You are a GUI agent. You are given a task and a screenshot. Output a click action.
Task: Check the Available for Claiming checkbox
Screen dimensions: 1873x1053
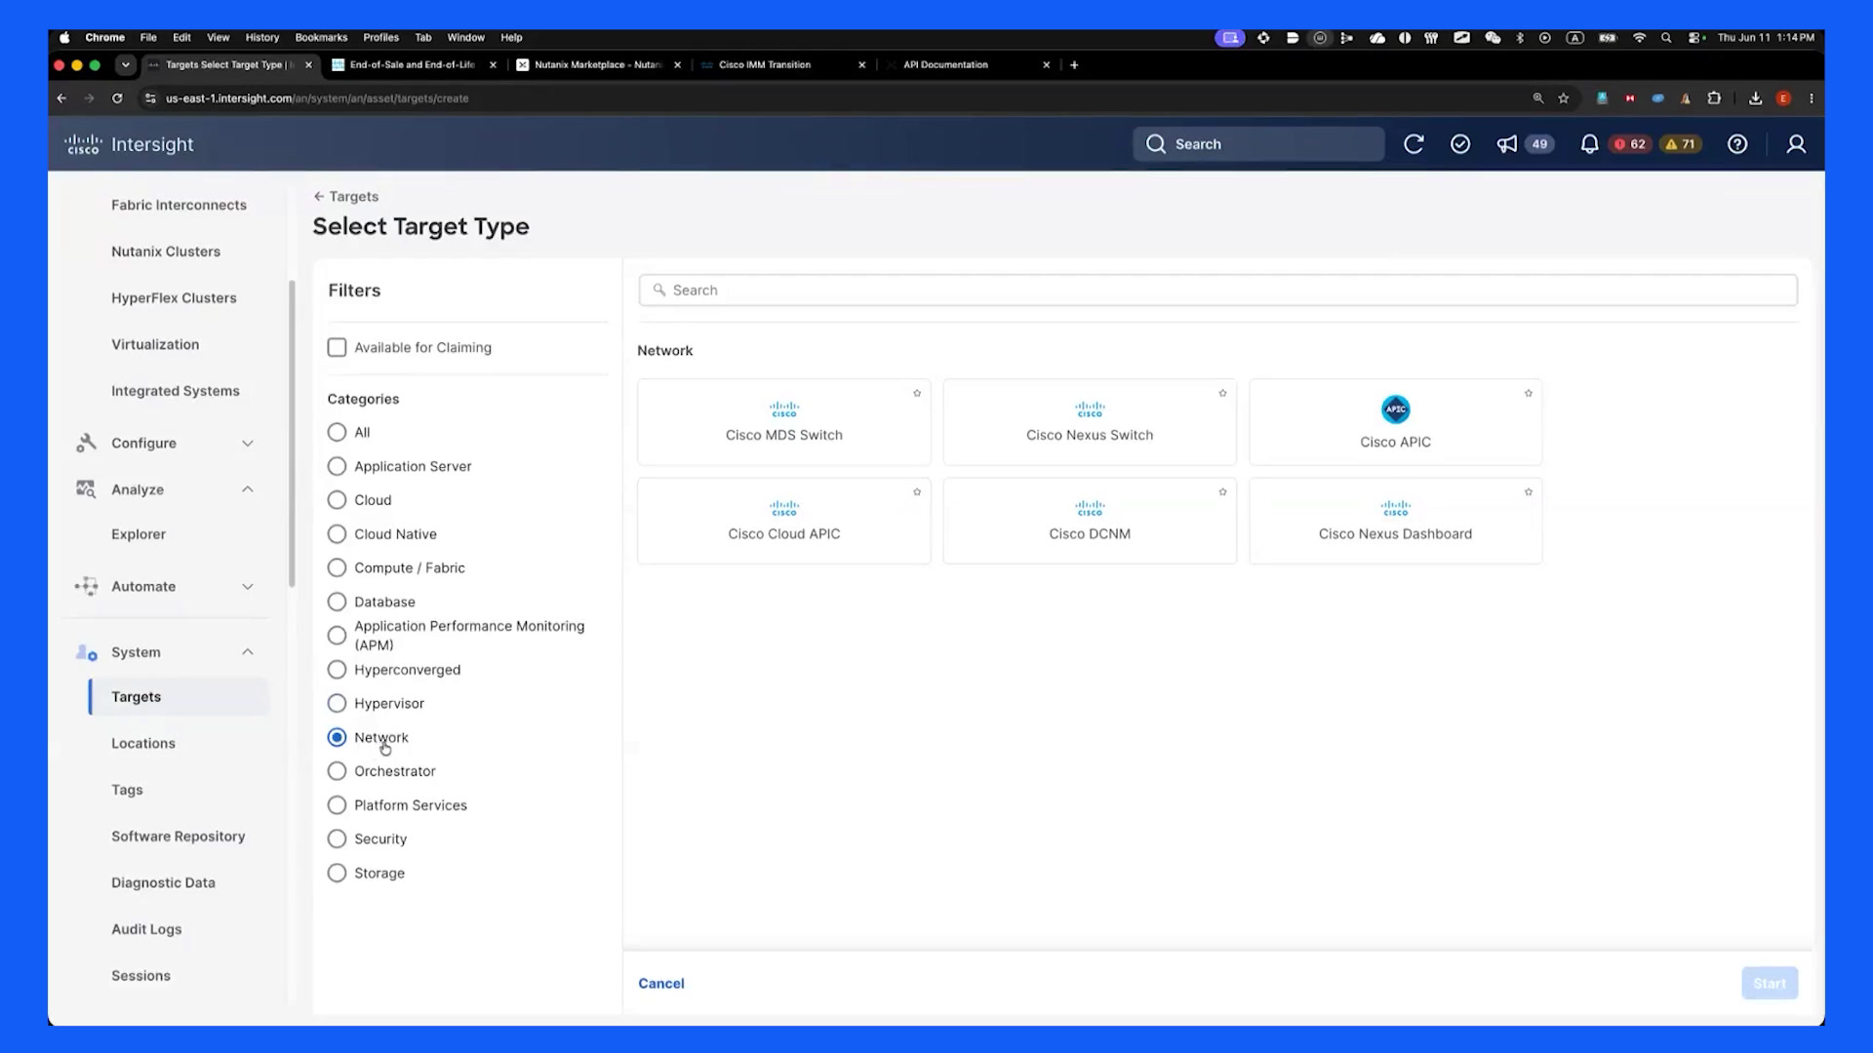[337, 347]
